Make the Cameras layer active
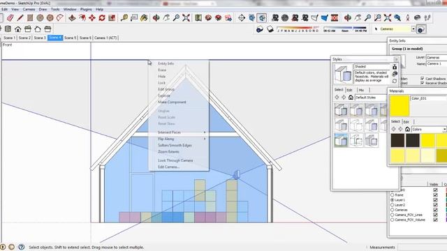The image size is (447, 251). pyautogui.click(x=392, y=210)
